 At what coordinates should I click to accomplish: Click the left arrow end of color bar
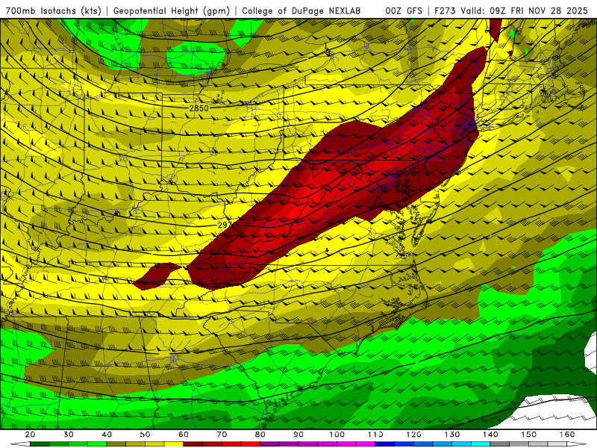tap(20, 444)
